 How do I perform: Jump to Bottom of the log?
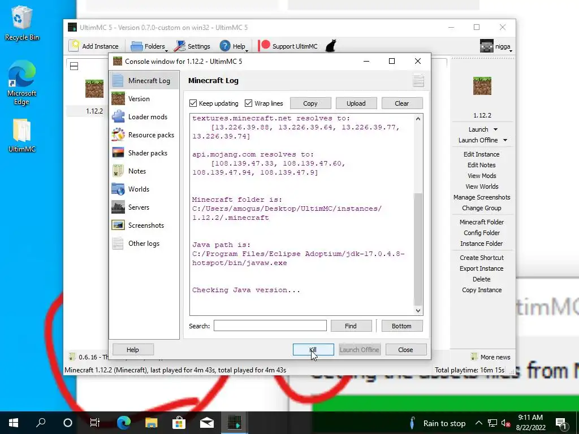pyautogui.click(x=402, y=326)
